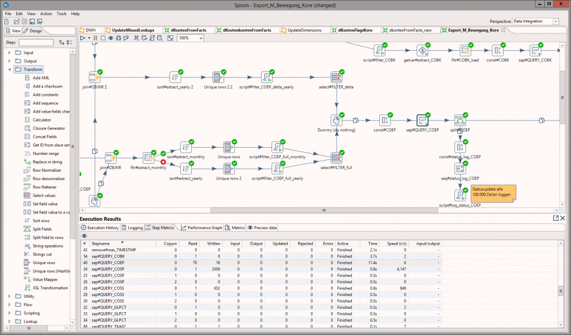Viewport: 571px width, 335px height.
Task: Expand the Input folder in the steps tree
Action: (9, 52)
